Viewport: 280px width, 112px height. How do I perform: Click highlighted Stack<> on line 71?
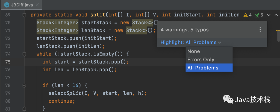[137, 31]
